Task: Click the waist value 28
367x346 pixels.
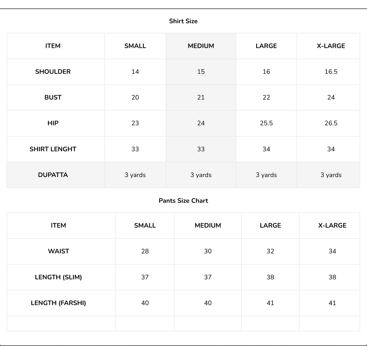Action: pos(145,251)
